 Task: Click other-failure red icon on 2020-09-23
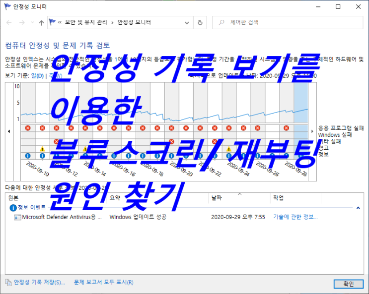pos(215,142)
